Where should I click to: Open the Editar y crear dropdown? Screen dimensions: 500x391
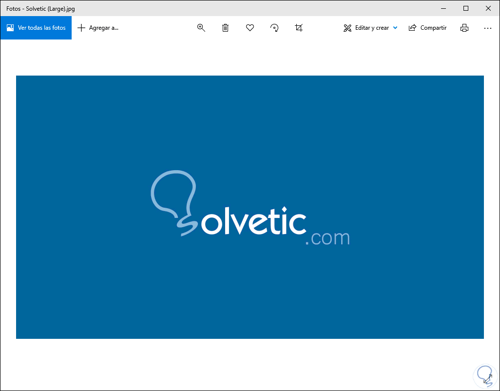coord(370,28)
